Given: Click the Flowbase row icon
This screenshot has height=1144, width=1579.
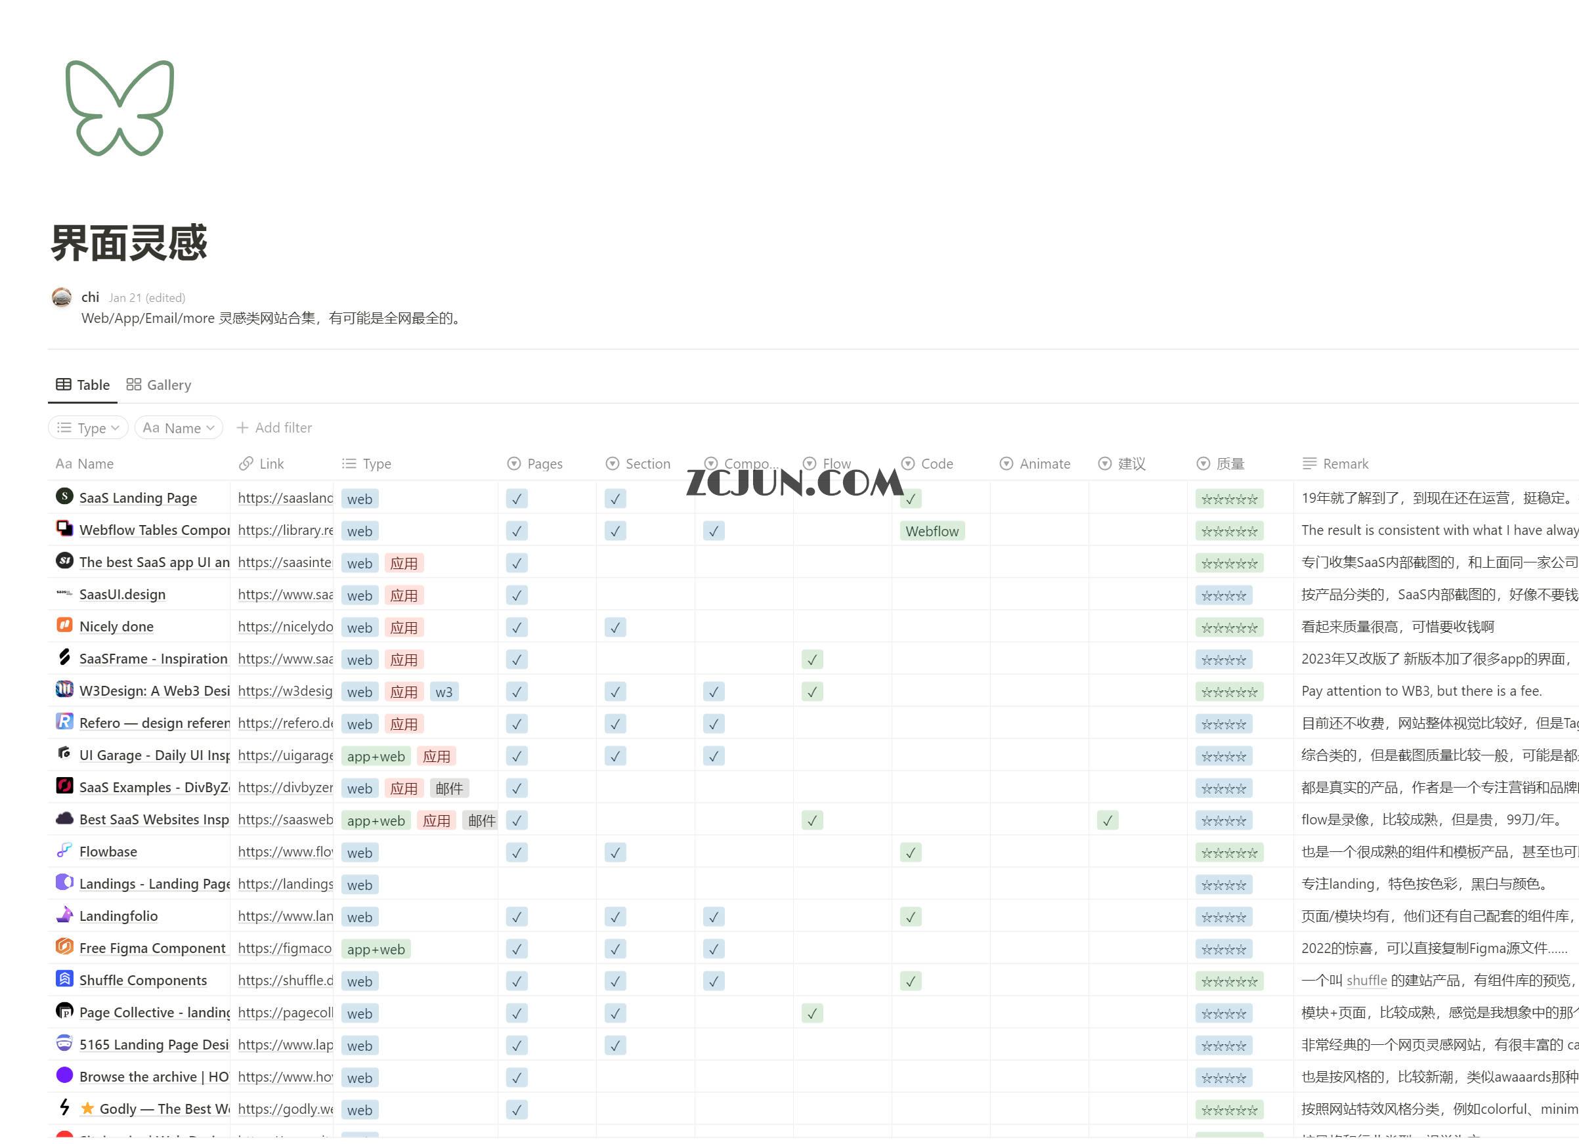Looking at the screenshot, I should coord(64,851).
